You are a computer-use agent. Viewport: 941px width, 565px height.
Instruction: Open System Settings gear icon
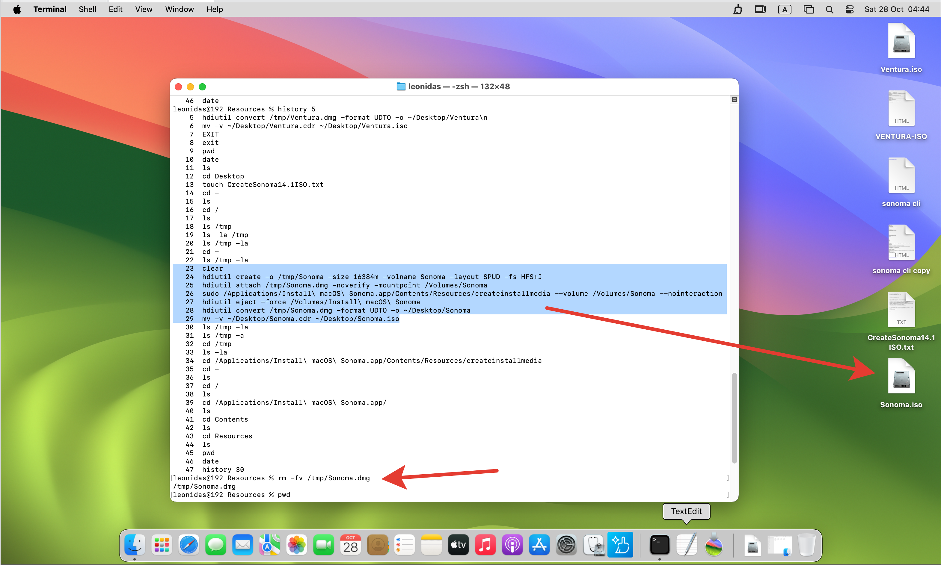566,545
